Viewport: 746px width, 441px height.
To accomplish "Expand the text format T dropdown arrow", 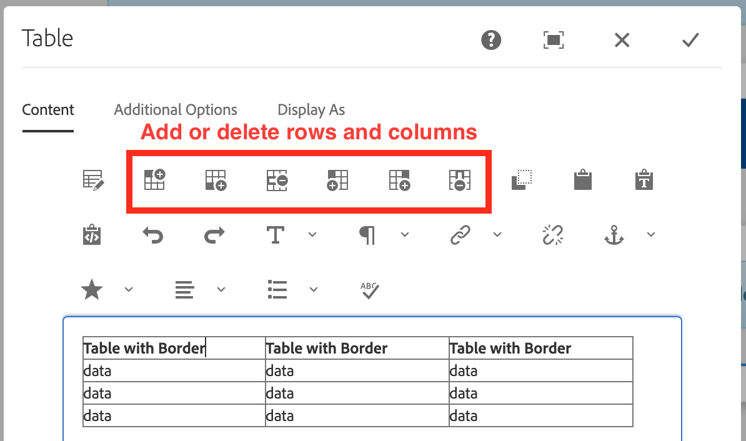I will 312,235.
